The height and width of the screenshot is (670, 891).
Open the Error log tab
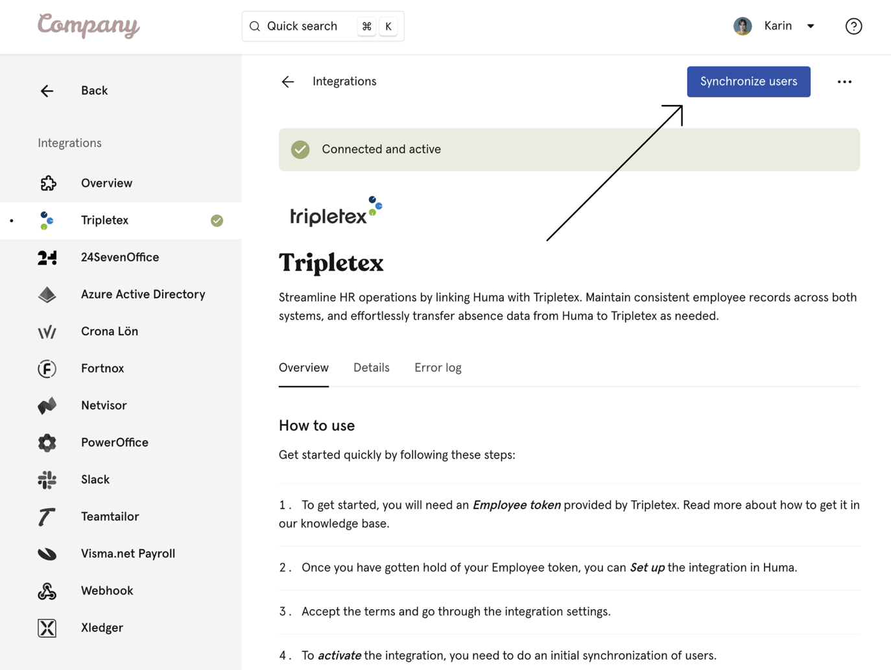tap(438, 367)
